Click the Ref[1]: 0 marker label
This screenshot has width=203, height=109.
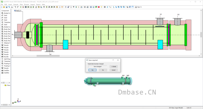pos(18,11)
